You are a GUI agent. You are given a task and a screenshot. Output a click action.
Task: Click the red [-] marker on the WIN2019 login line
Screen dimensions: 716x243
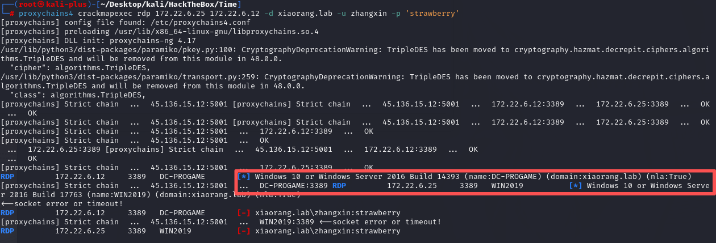click(x=244, y=231)
